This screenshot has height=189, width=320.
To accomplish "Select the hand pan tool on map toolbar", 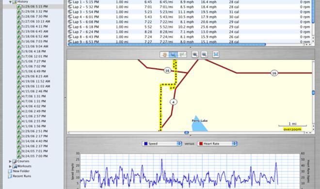I will pos(164,54).
